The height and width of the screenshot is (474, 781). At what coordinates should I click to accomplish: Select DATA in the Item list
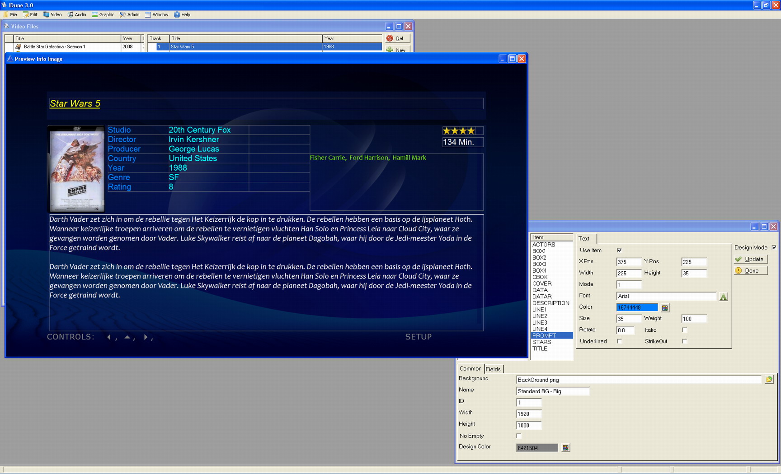pos(552,290)
